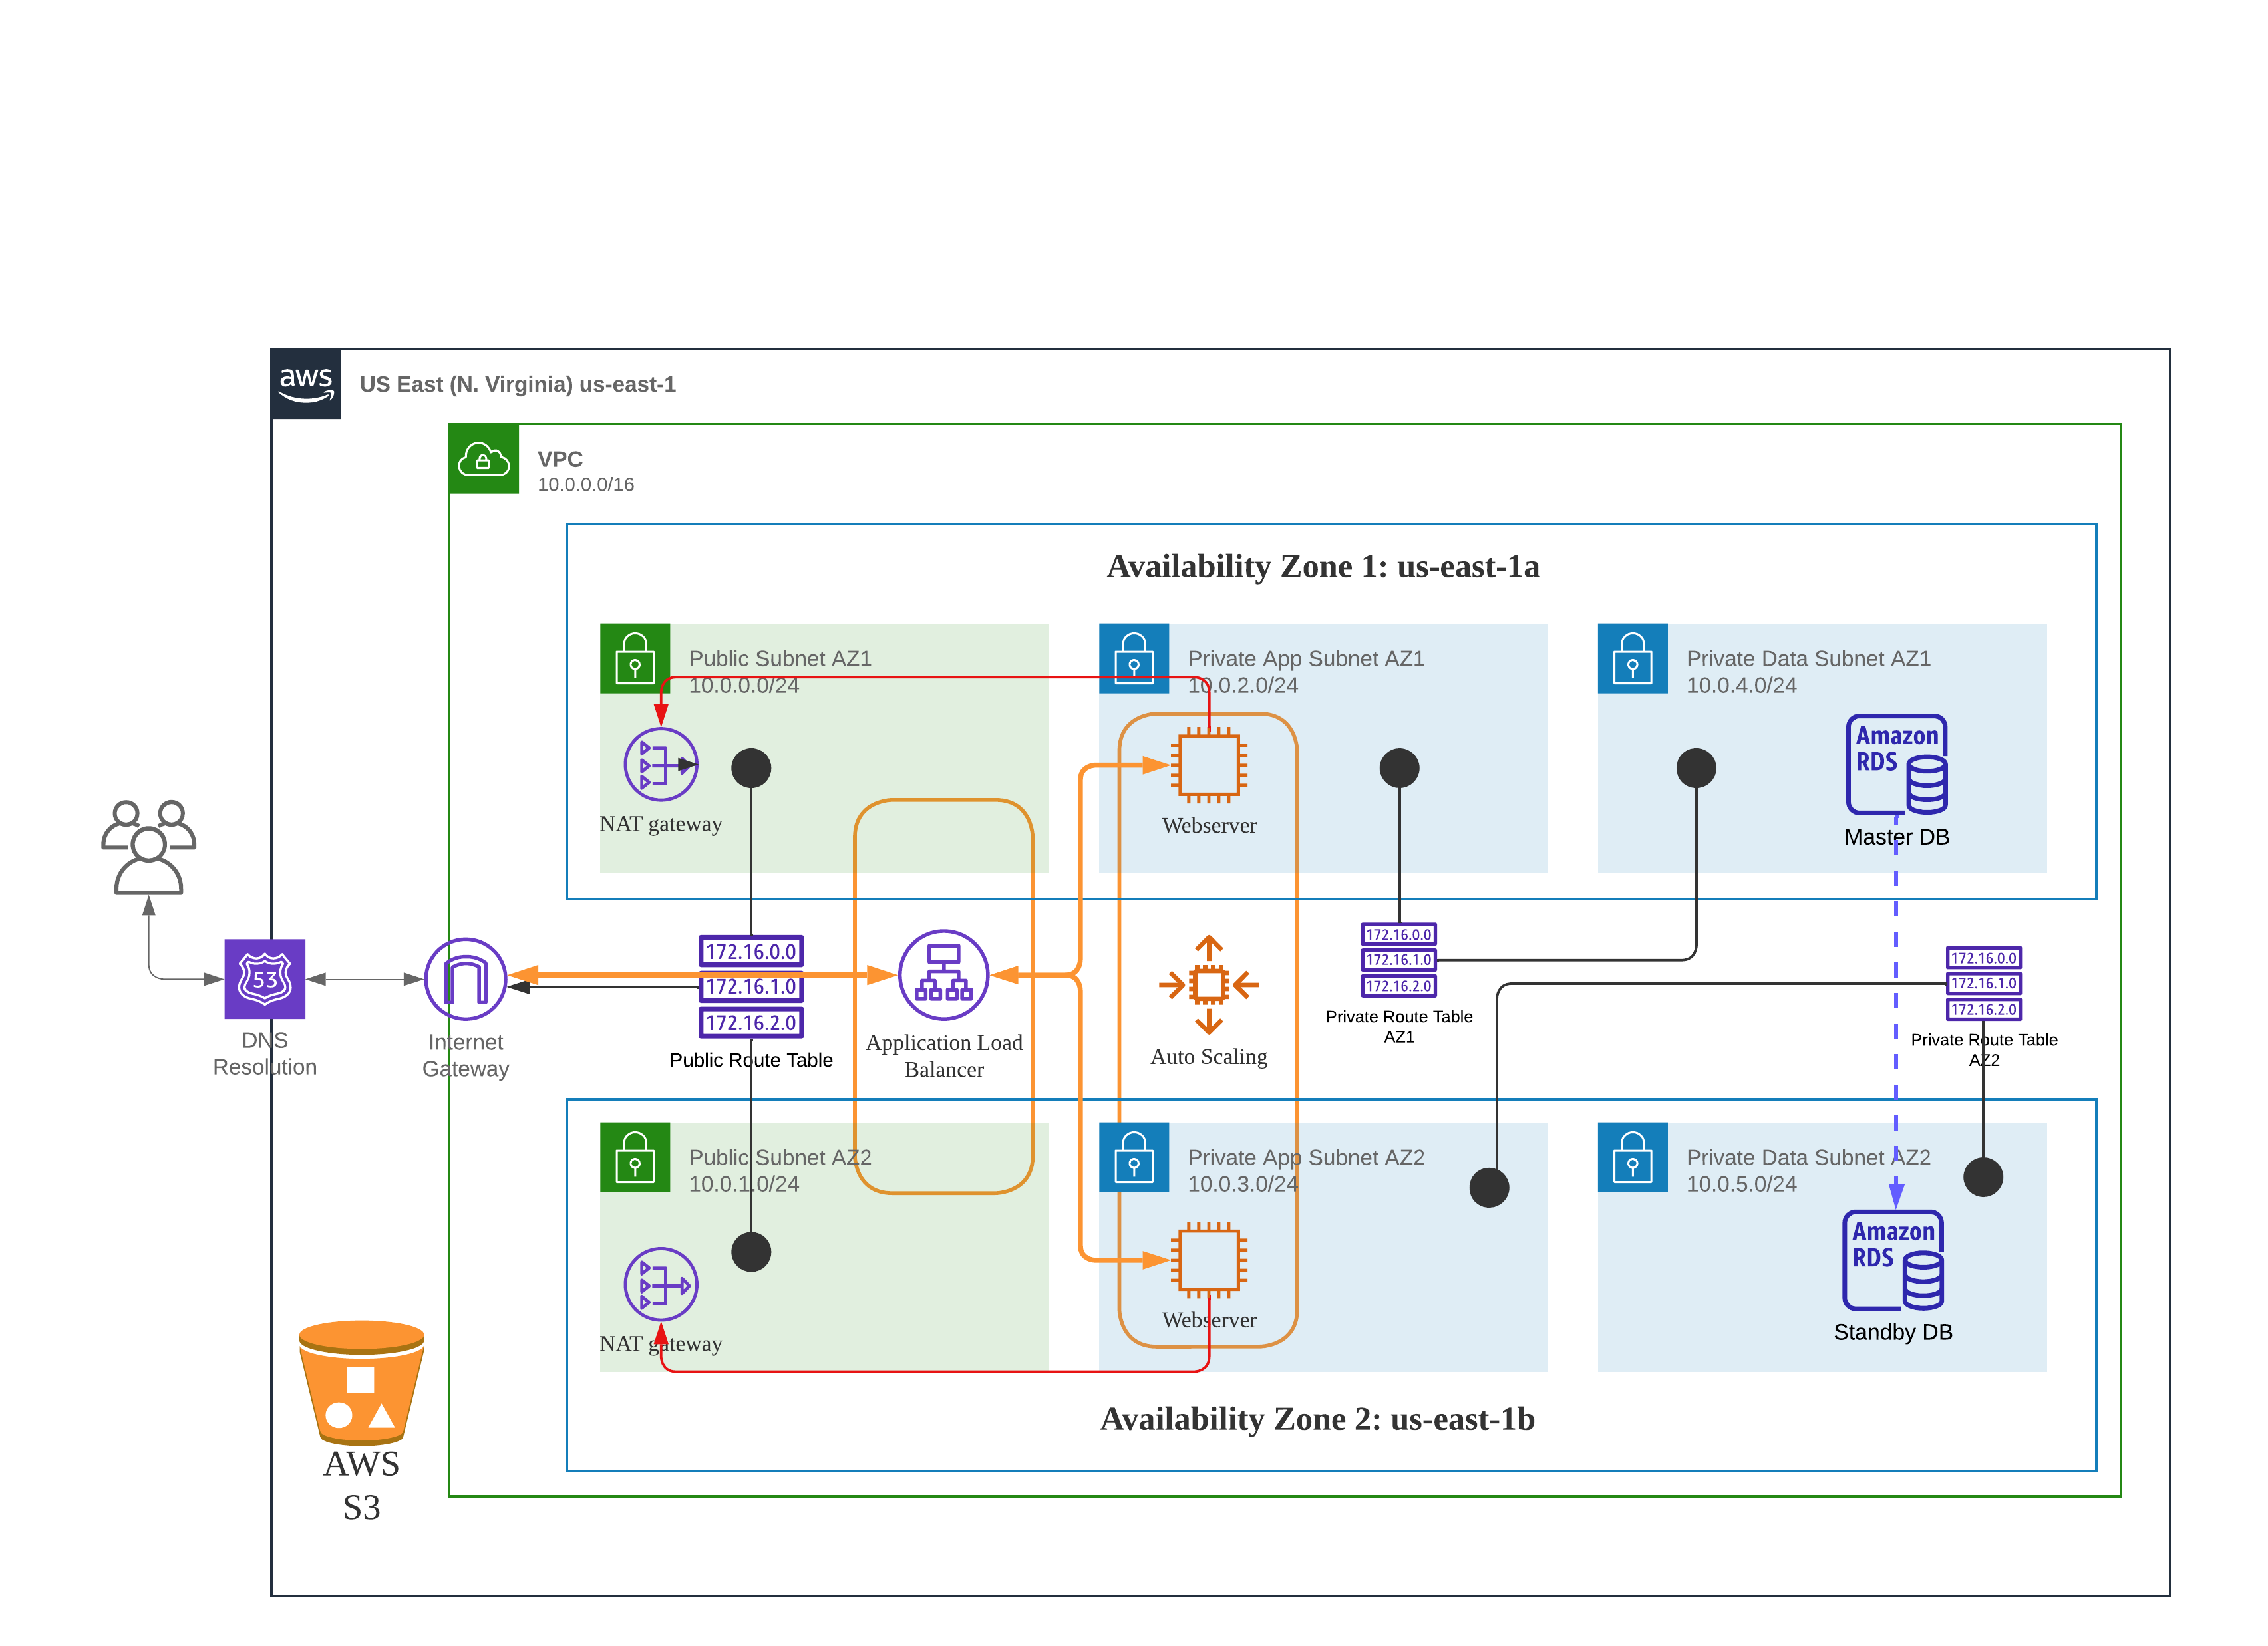The width and height of the screenshot is (2268, 1646).
Task: Click the Public Route Table icon
Action: pos(750,986)
